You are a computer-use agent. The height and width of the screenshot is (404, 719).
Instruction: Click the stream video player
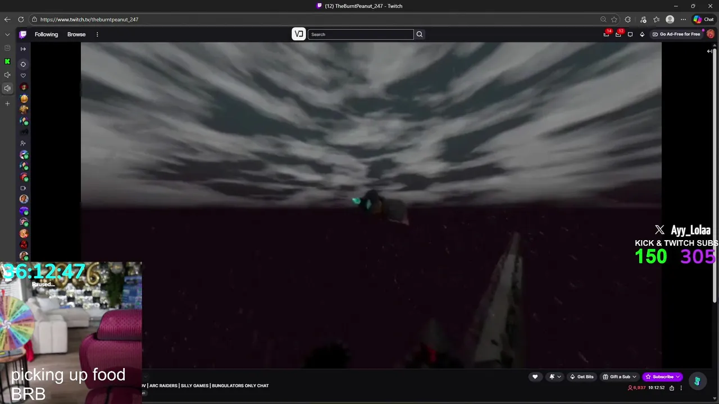point(371,205)
